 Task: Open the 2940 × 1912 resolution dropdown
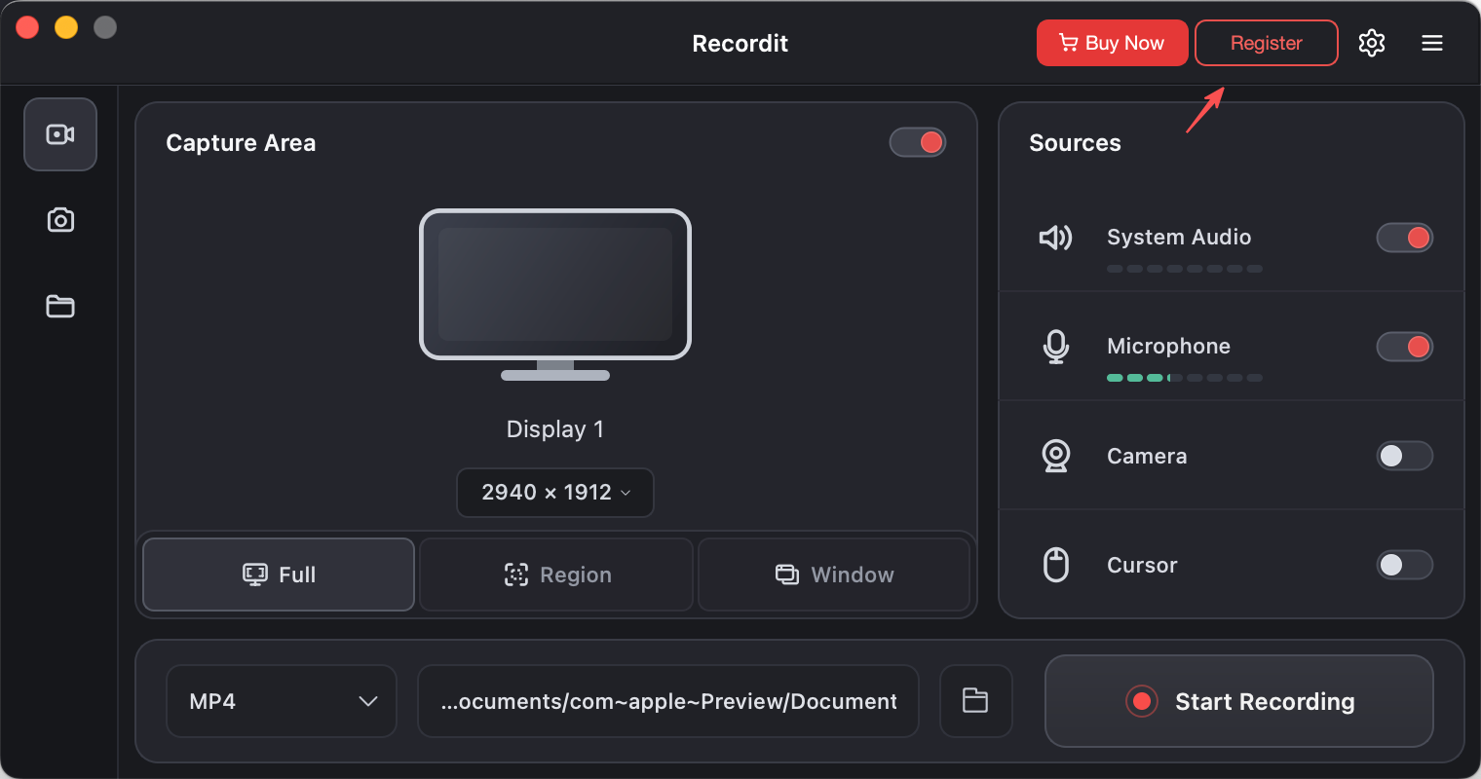pyautogui.click(x=555, y=493)
